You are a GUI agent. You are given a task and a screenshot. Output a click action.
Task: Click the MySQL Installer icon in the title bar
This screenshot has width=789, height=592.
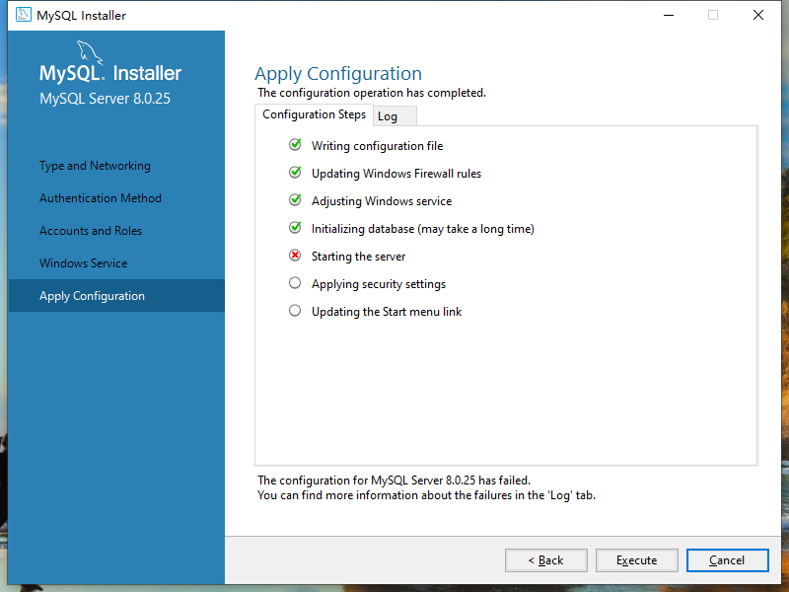coord(22,15)
